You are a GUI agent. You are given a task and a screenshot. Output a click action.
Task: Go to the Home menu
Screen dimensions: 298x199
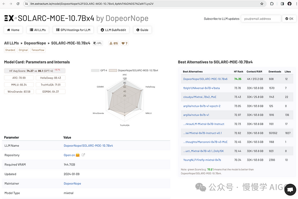point(13,30)
